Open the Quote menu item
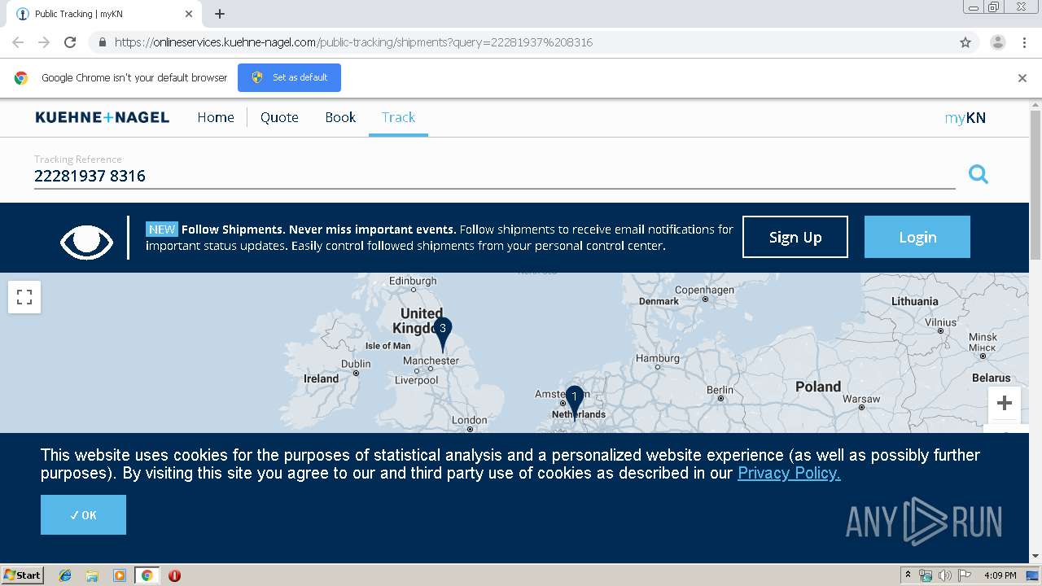The width and height of the screenshot is (1042, 586). point(279,117)
